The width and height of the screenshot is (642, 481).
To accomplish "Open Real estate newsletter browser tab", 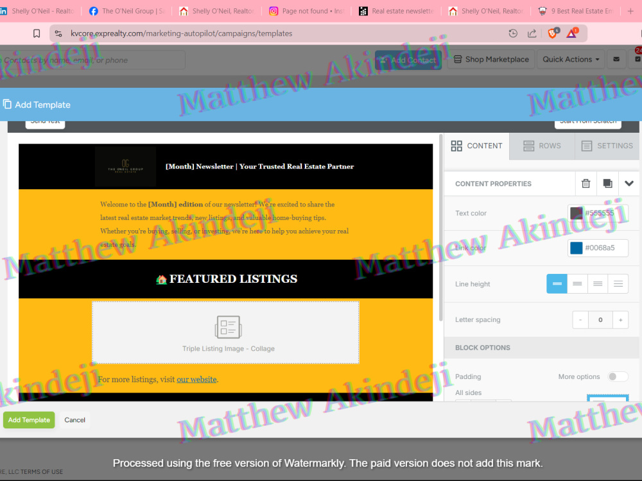I will [x=397, y=11].
